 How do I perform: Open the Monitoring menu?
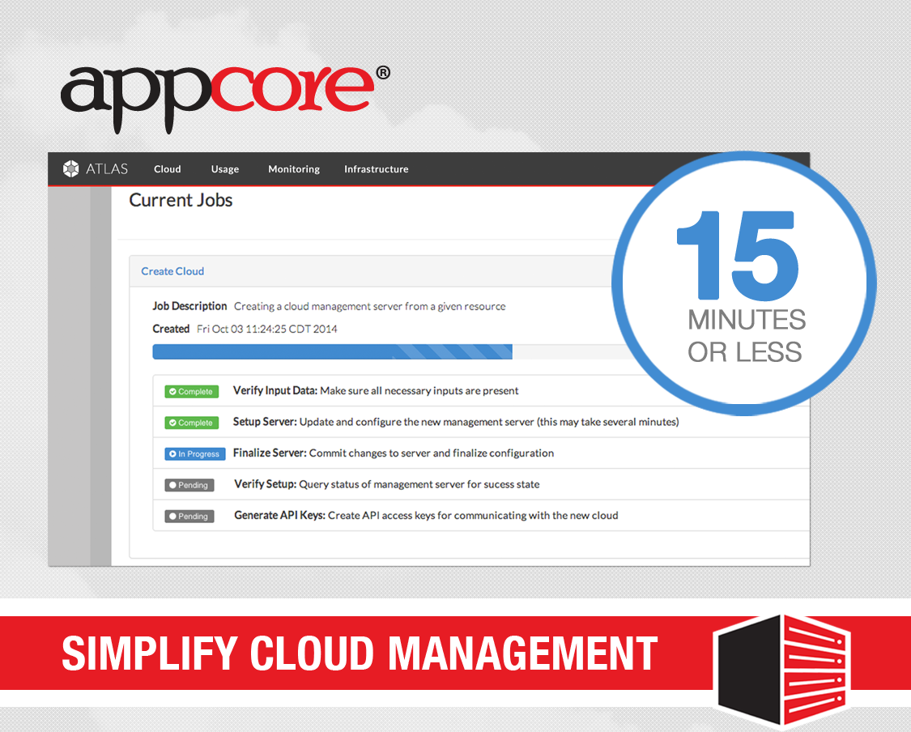[294, 169]
